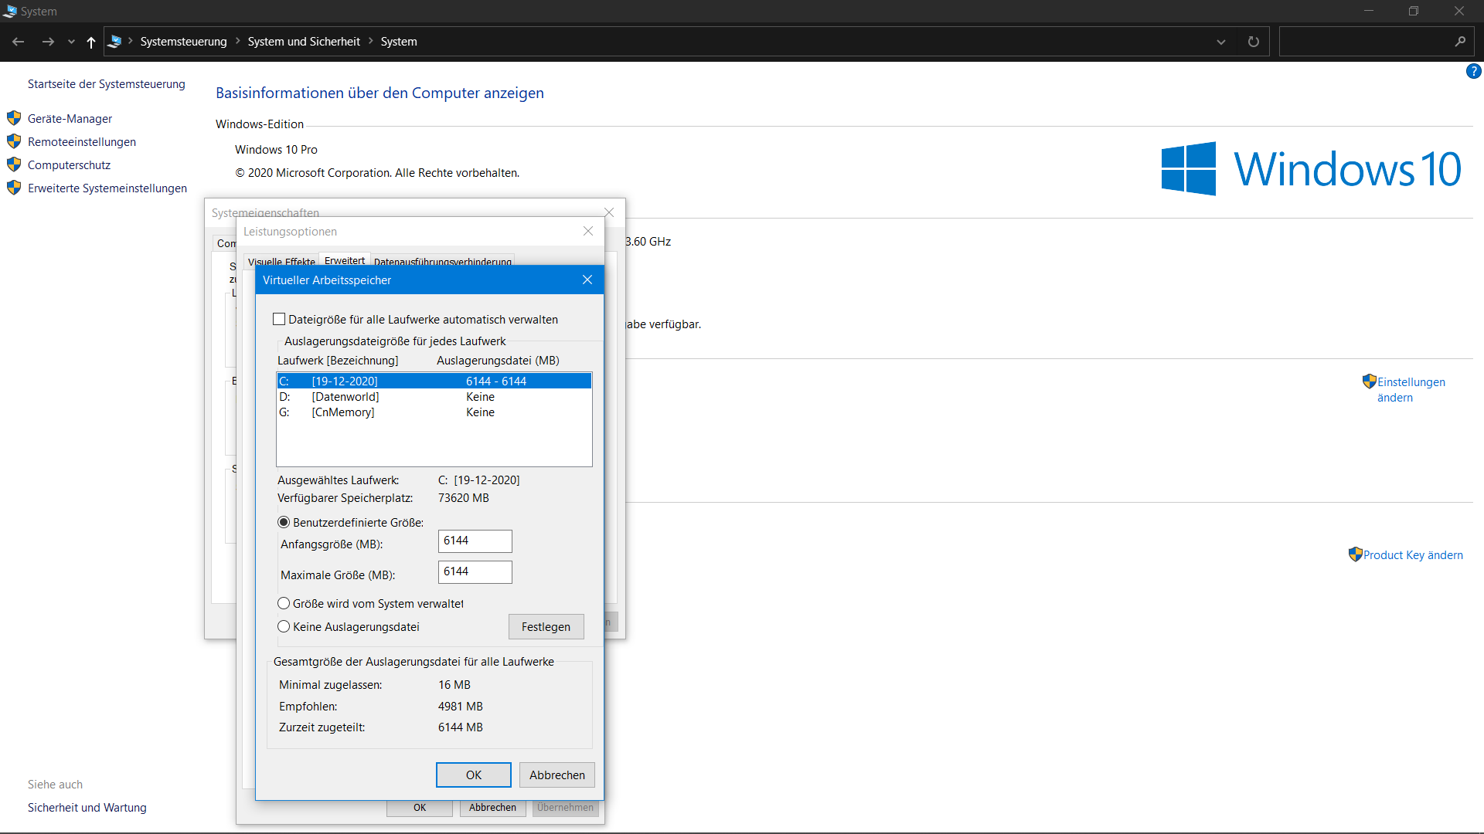
Task: Enable automatic page file management for all drives
Action: [x=280, y=318]
